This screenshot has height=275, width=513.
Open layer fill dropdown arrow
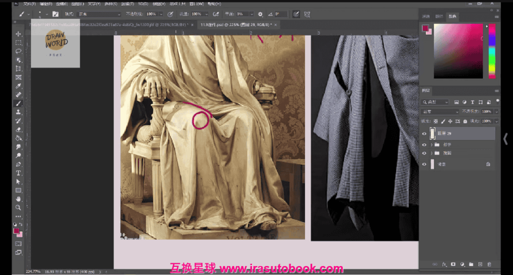(x=496, y=121)
